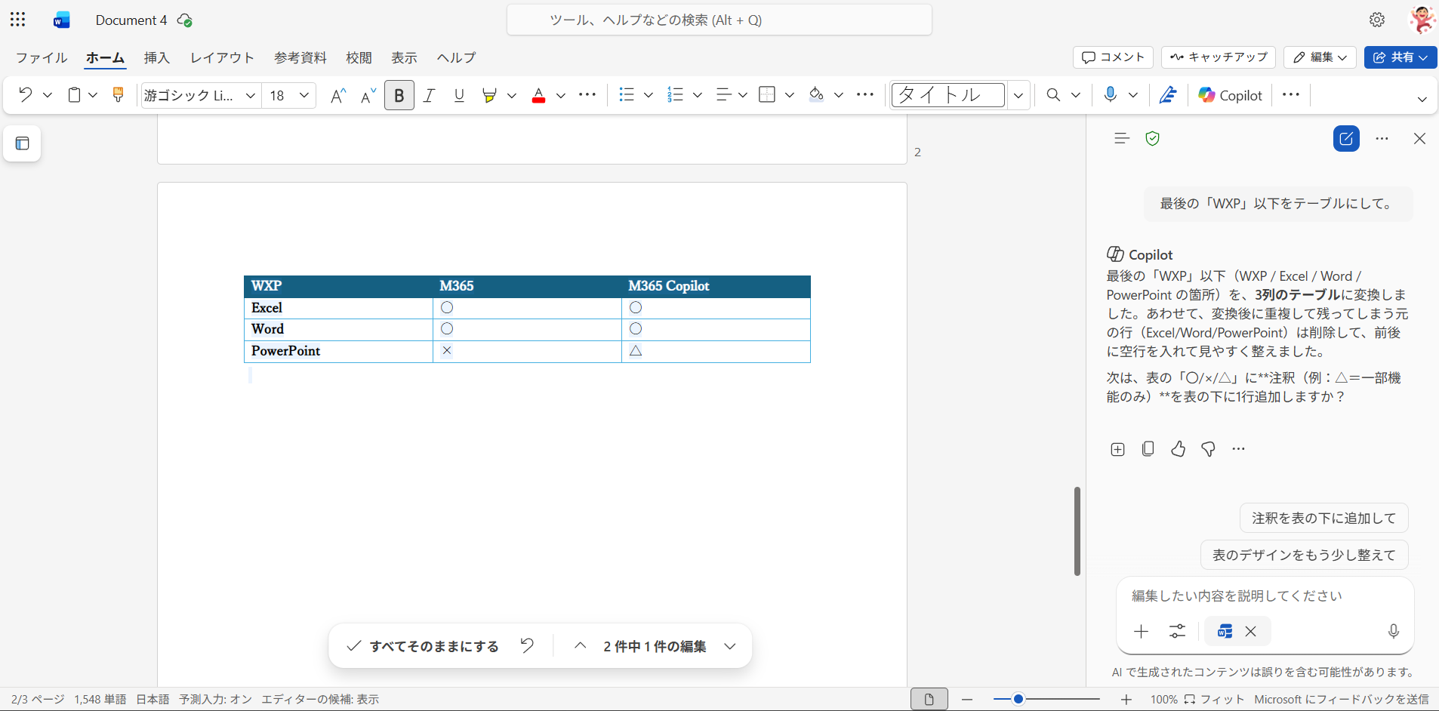Toggle Bold formatting

(x=399, y=95)
